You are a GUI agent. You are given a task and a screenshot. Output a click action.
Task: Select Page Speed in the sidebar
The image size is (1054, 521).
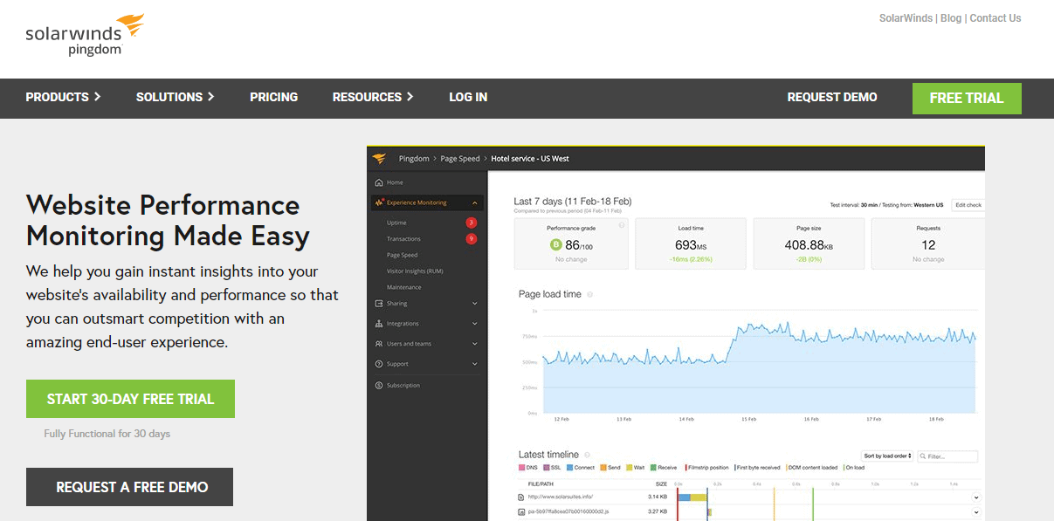[402, 255]
